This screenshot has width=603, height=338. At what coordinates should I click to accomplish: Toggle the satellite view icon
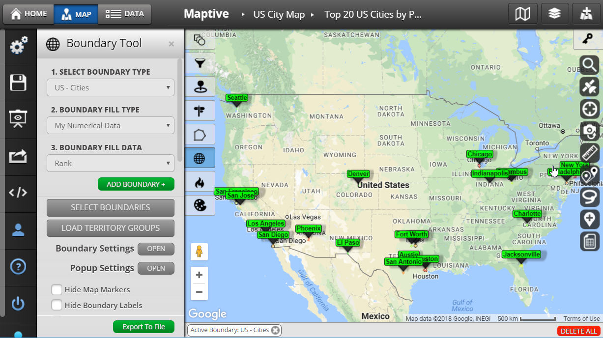[x=589, y=87]
